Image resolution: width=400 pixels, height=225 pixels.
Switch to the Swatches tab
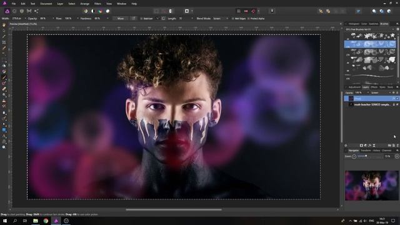pyautogui.click(x=374, y=24)
